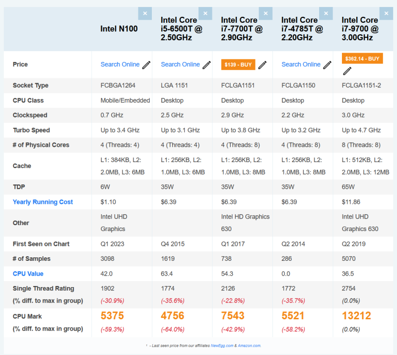This screenshot has height=355, width=397.
Task: Open the CPU Value link
Action: coord(28,274)
